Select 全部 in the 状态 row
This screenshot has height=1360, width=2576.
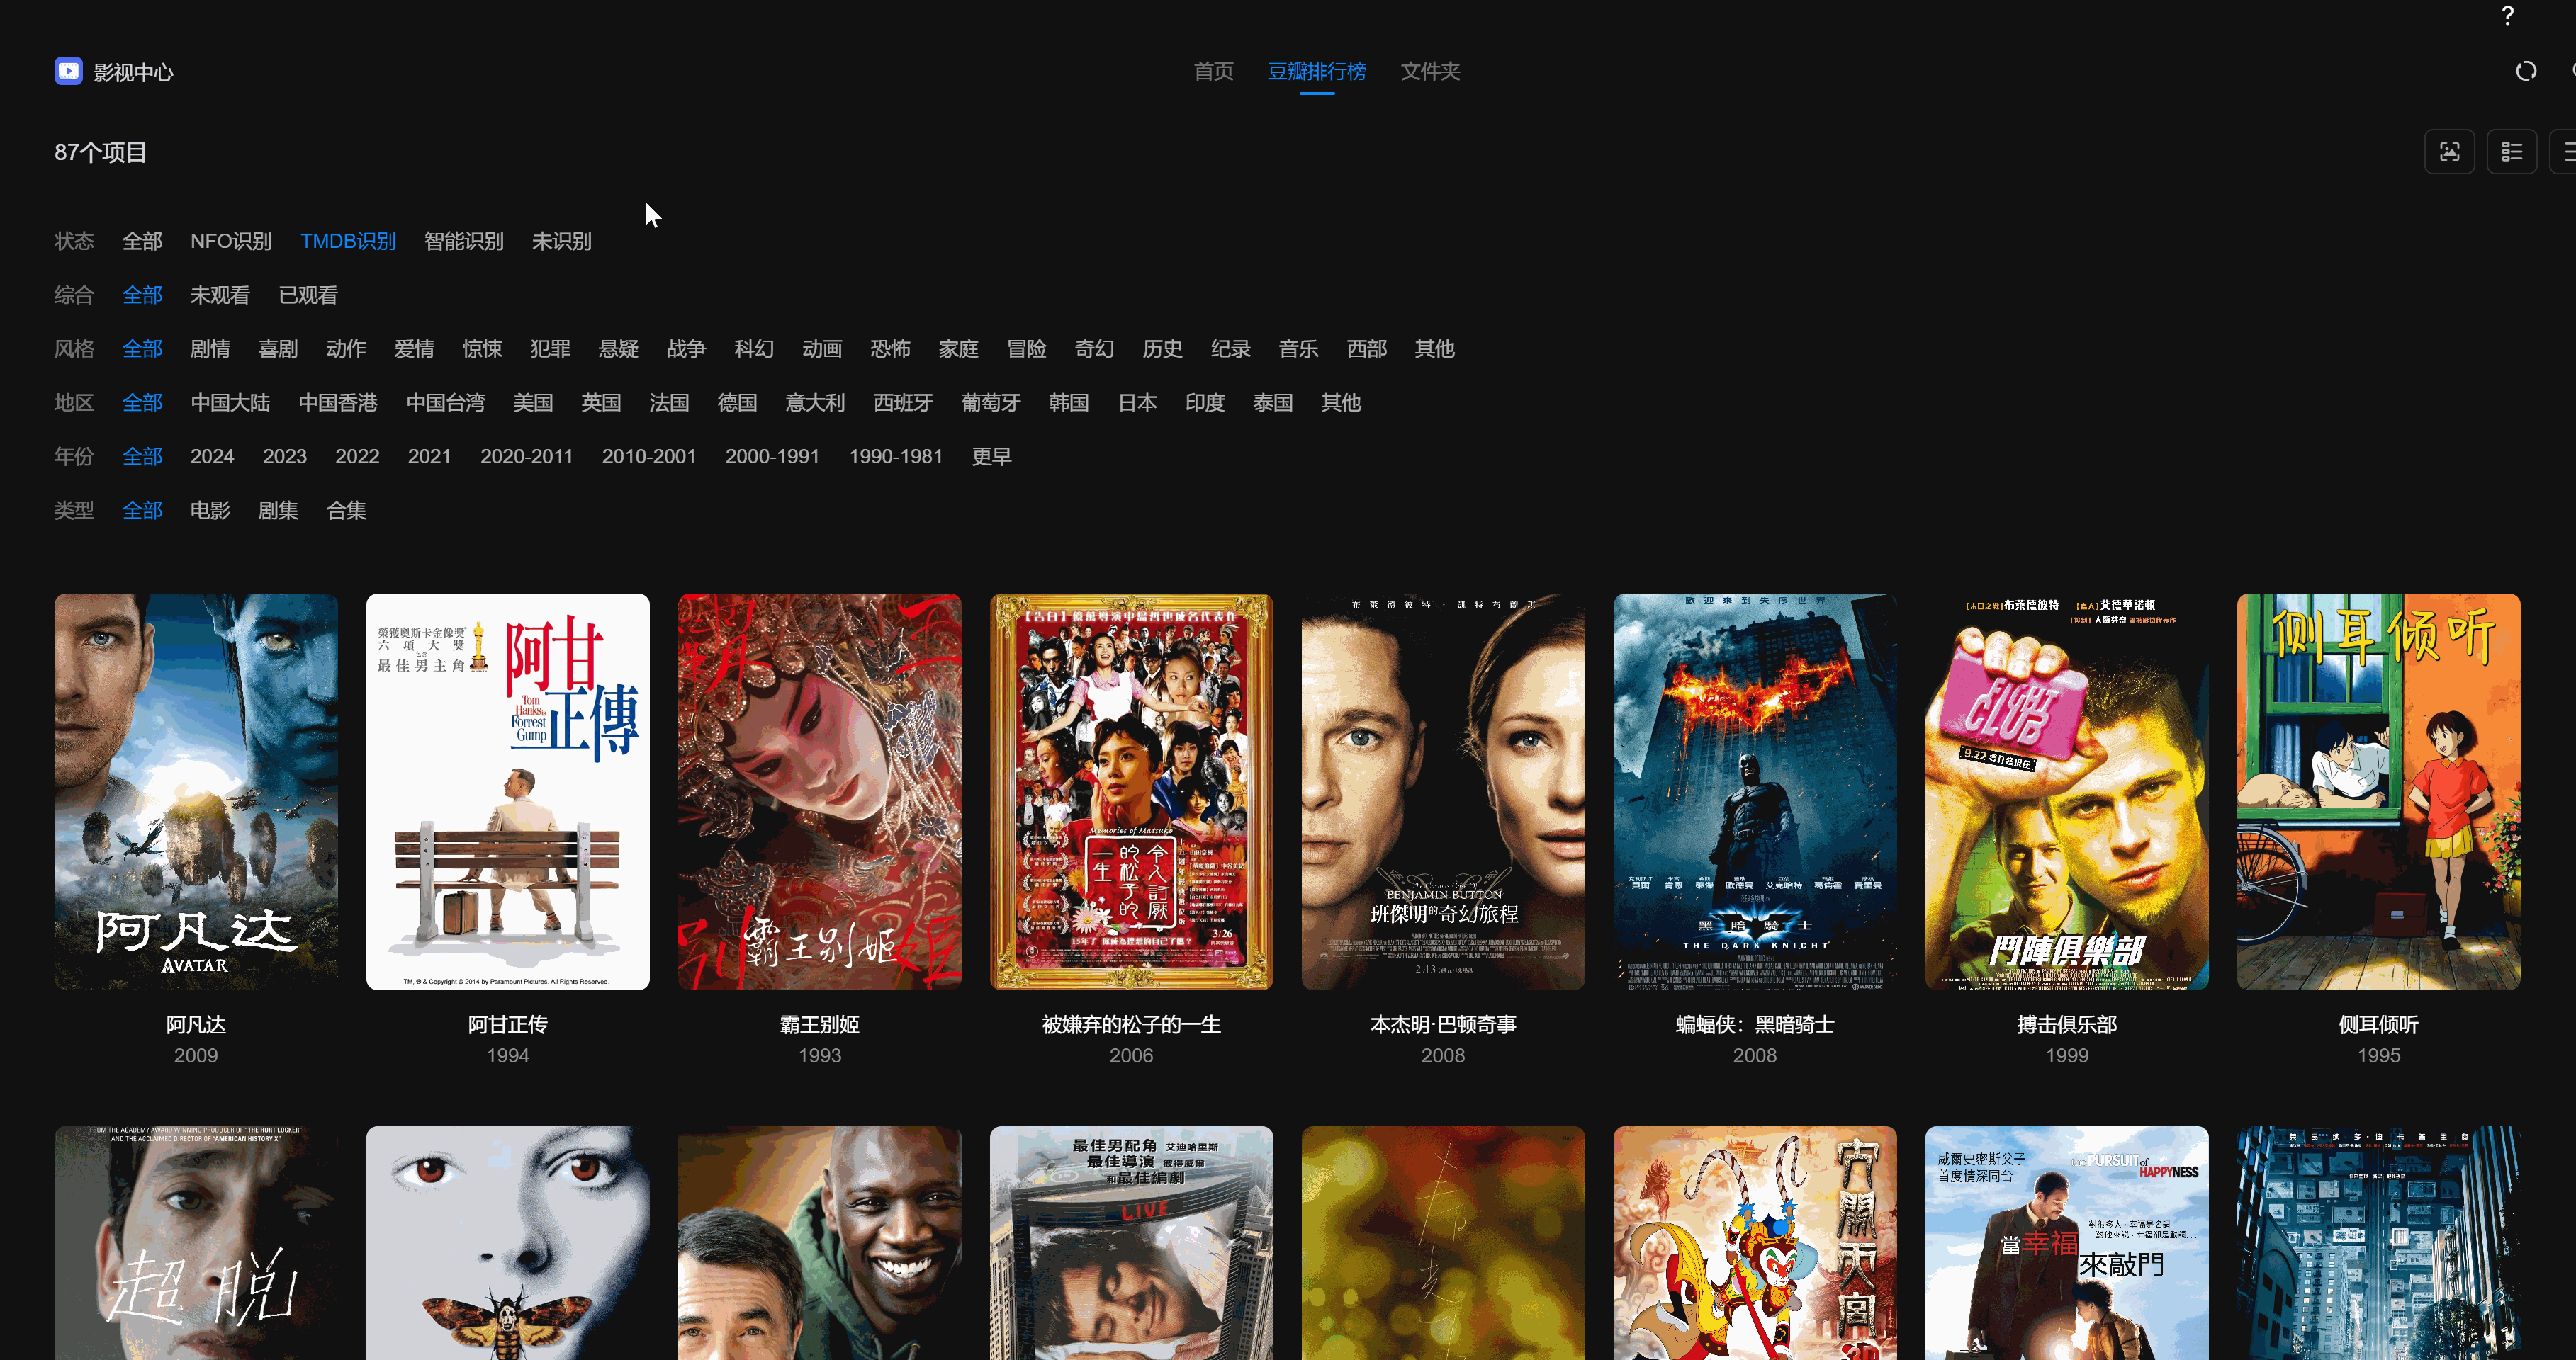(x=142, y=241)
